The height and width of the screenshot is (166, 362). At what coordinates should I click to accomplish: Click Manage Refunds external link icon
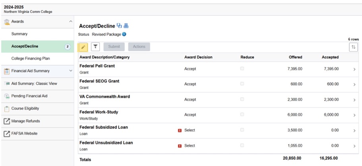[7, 121]
